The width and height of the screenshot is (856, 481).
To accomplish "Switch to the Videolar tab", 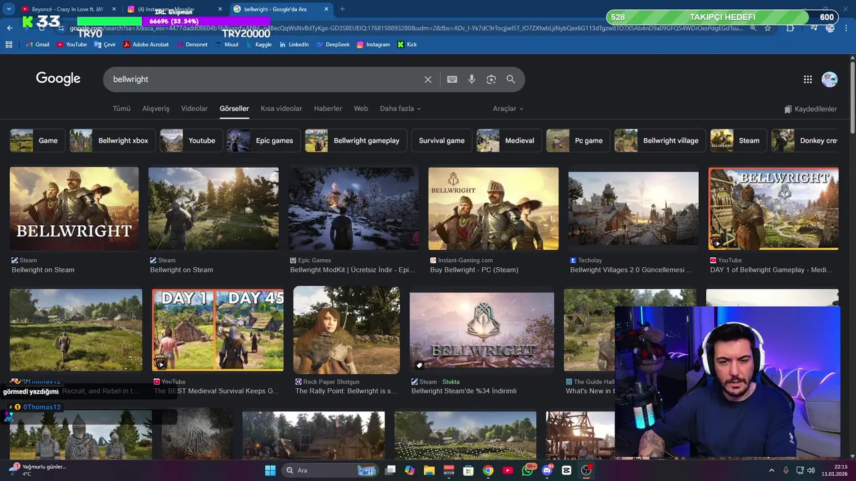I will tap(195, 109).
